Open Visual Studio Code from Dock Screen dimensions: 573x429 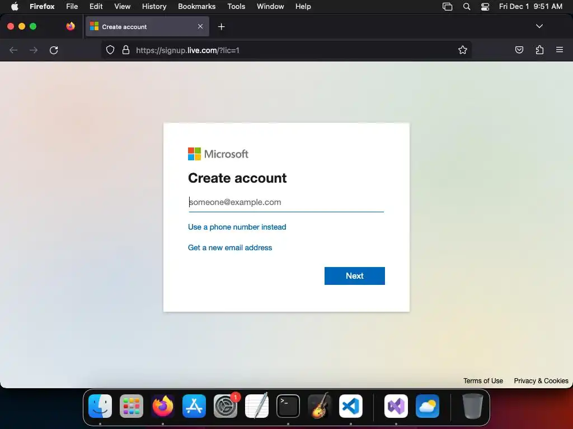coord(351,406)
